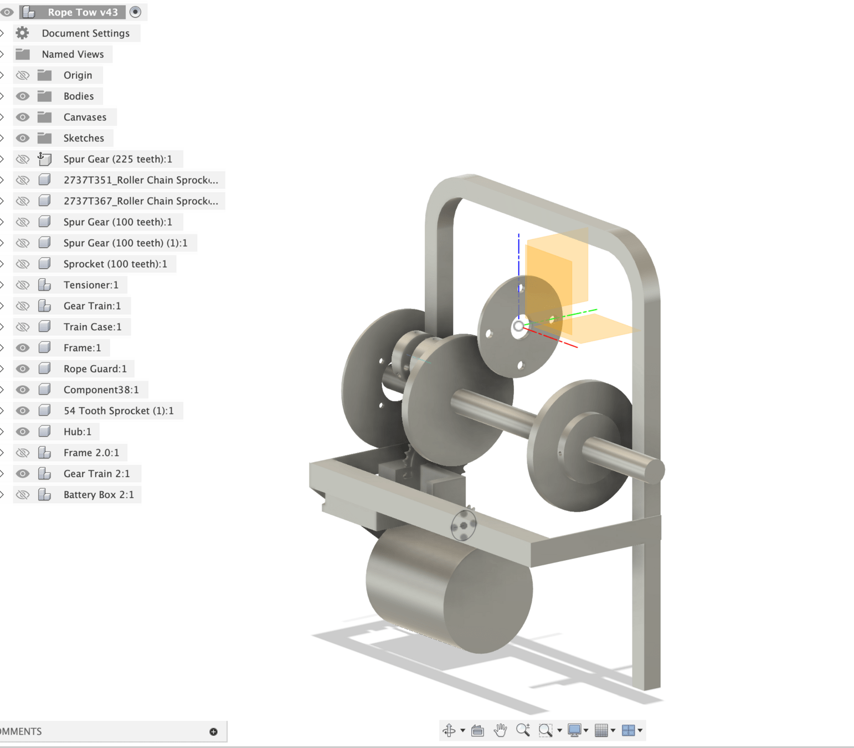
Task: Click component icon of Frame:1
Action: 44,348
